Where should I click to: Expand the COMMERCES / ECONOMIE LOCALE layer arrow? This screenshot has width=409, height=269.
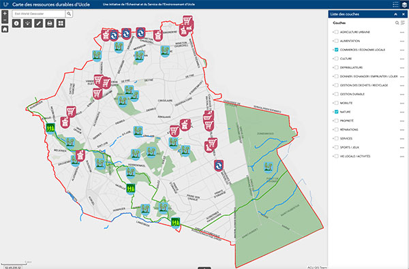tap(333, 50)
